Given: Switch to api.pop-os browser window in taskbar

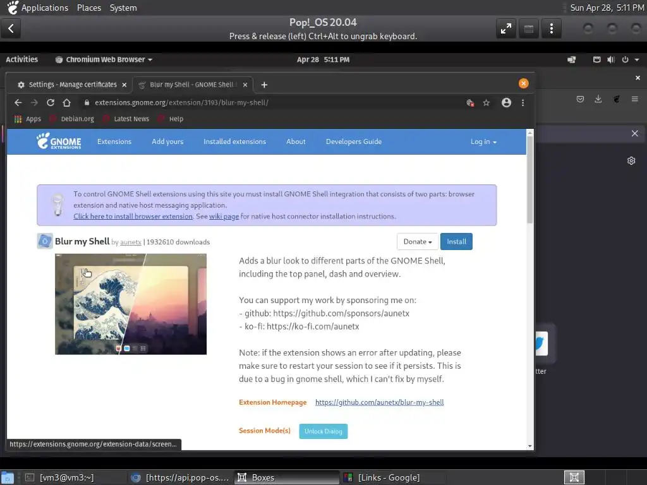Looking at the screenshot, I should click(x=179, y=477).
